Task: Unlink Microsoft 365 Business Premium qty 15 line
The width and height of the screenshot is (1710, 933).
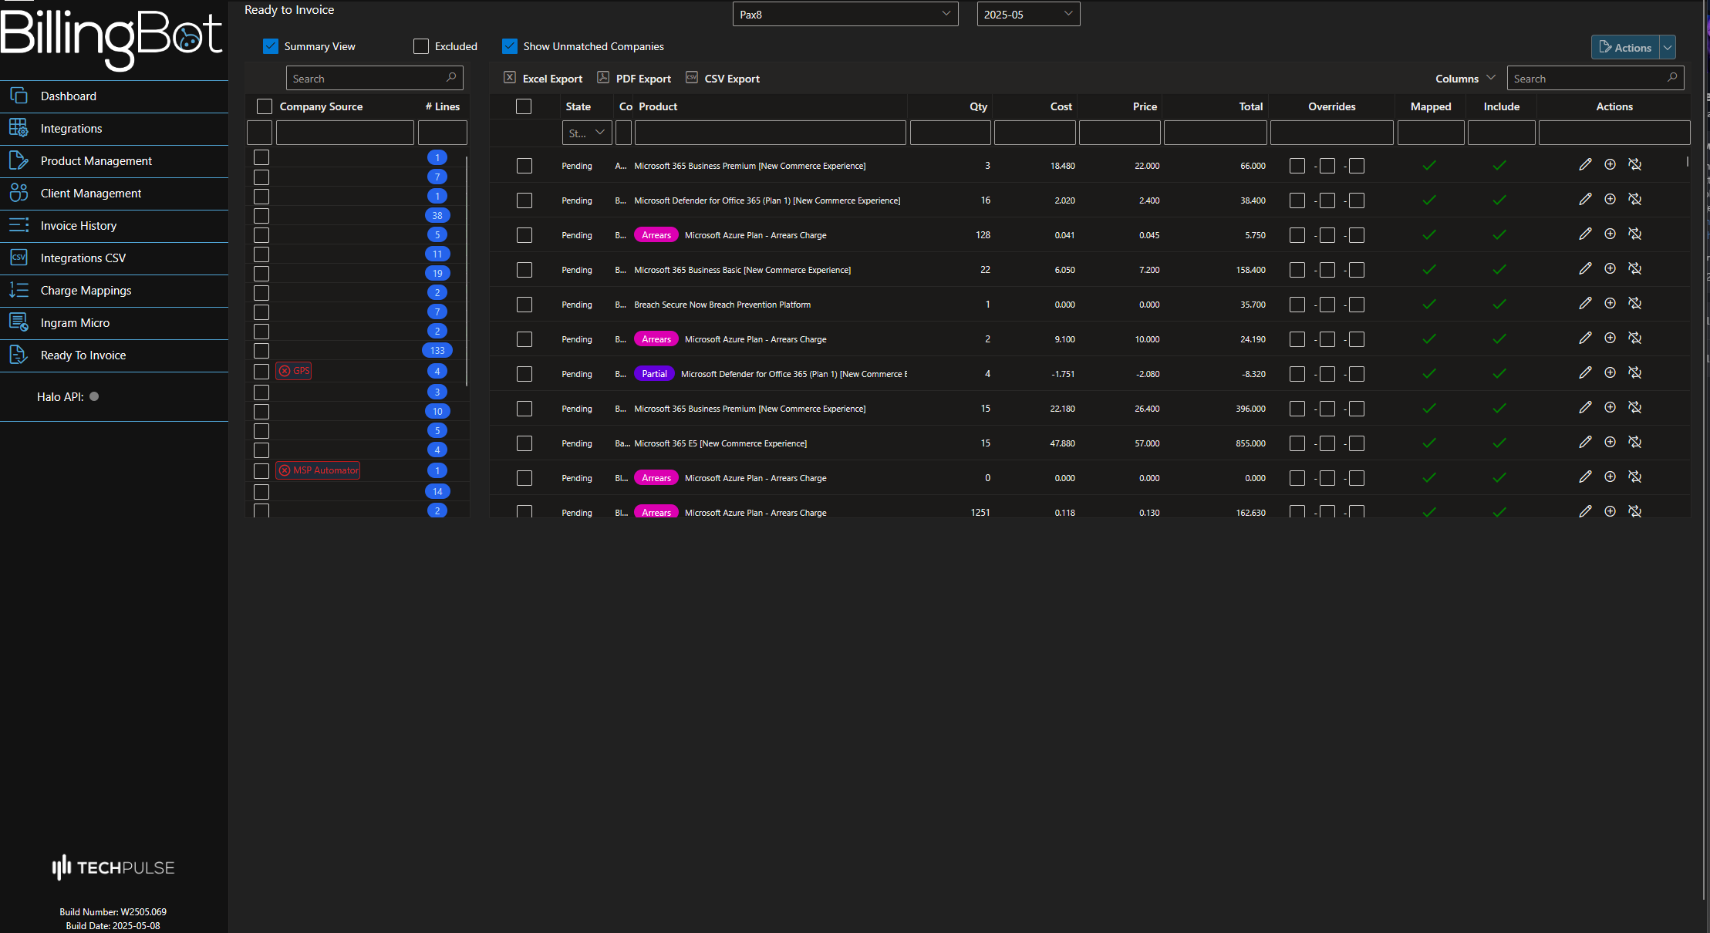Action: (x=1634, y=407)
